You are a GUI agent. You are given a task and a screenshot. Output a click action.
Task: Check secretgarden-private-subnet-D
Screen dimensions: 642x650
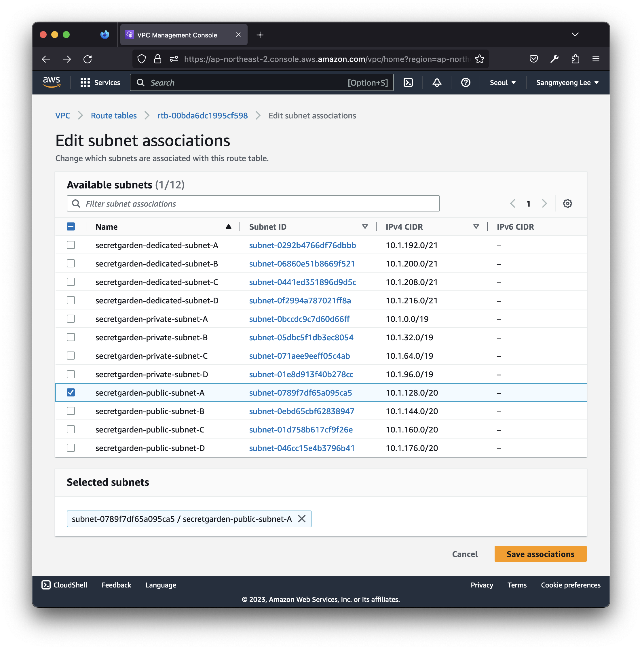coord(71,374)
